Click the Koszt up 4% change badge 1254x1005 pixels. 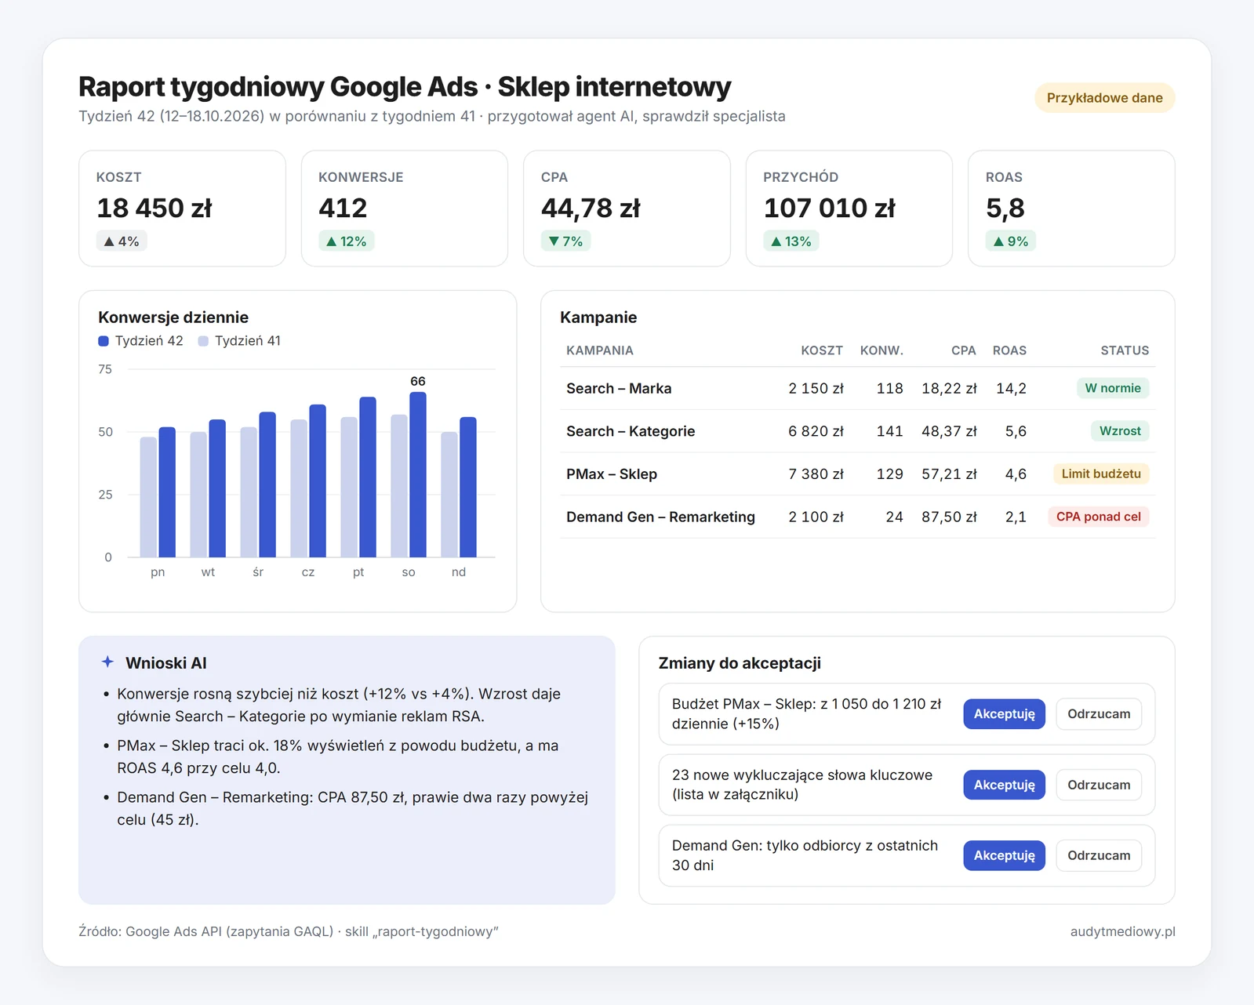122,241
